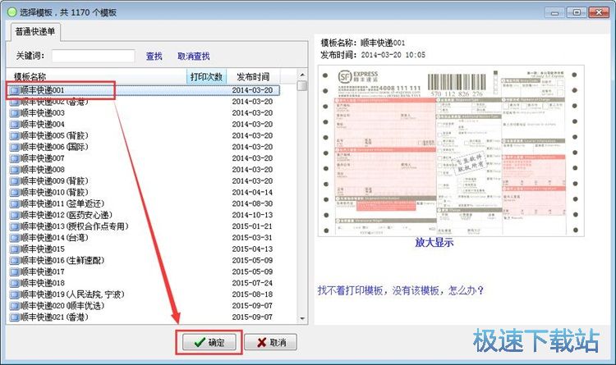Click the list scrollbar down arrow
The image size is (616, 365).
pos(302,319)
